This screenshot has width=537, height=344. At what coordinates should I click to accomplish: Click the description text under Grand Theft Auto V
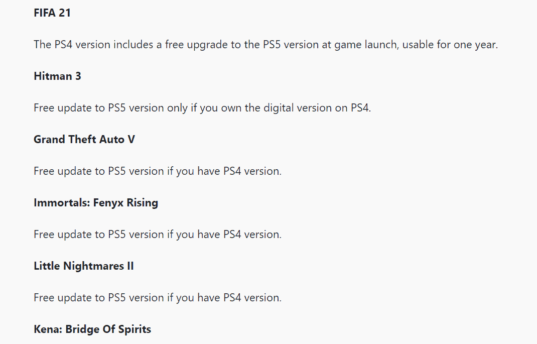click(x=158, y=171)
